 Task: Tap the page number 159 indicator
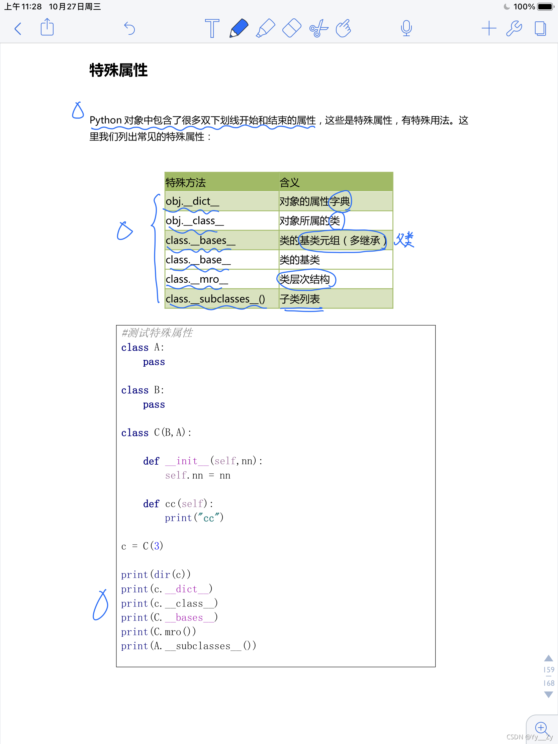coord(549,670)
